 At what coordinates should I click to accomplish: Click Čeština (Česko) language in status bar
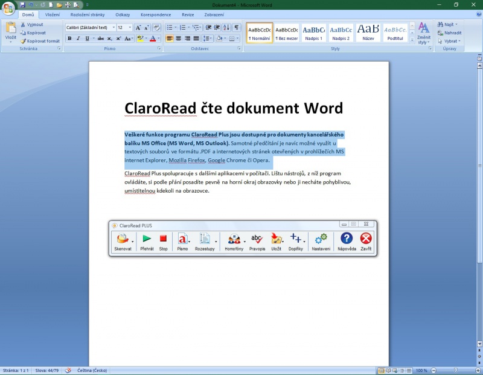coord(92,370)
